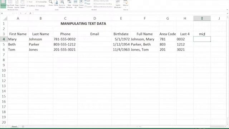The width and height of the screenshot is (229, 129).
Task: Select cell containing Jones, Tom
Action: pyautogui.click(x=145, y=49)
